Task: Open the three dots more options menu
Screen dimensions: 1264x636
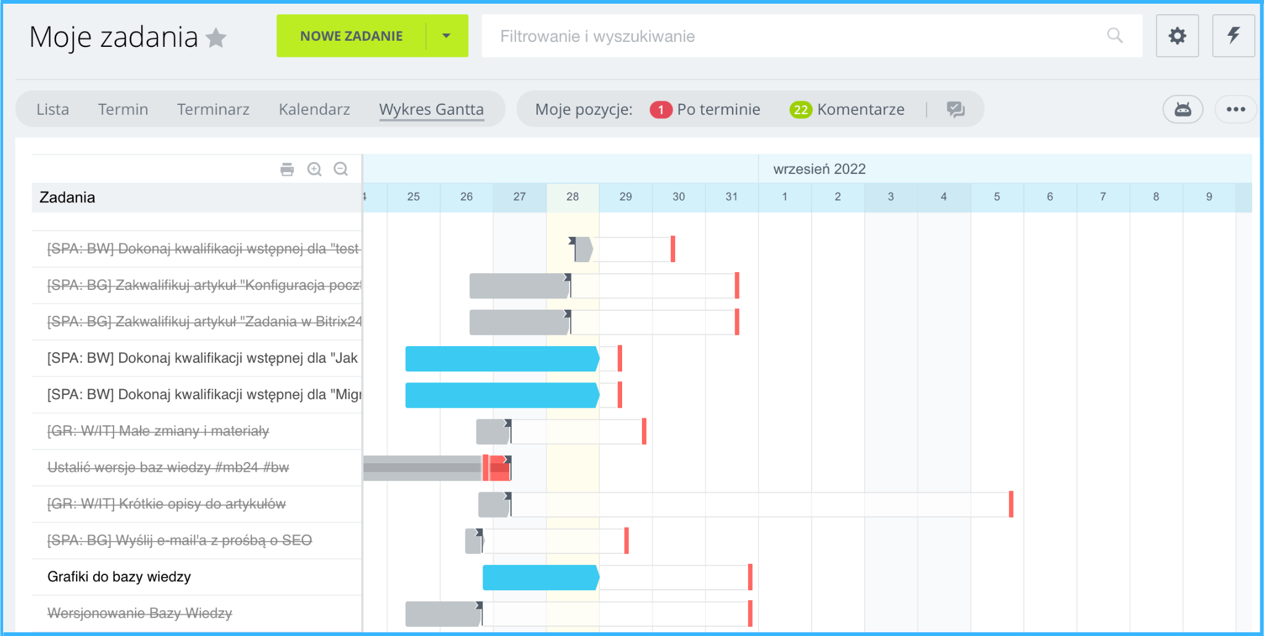Action: point(1236,109)
